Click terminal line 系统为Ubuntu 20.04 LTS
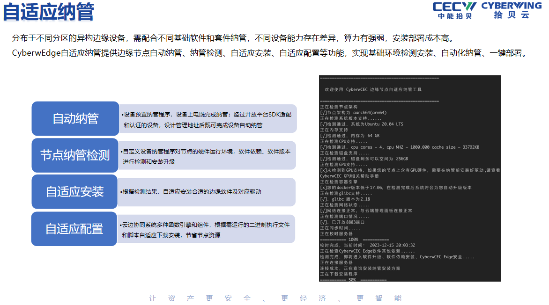Viewport: 549px width, 305px height. [362, 124]
